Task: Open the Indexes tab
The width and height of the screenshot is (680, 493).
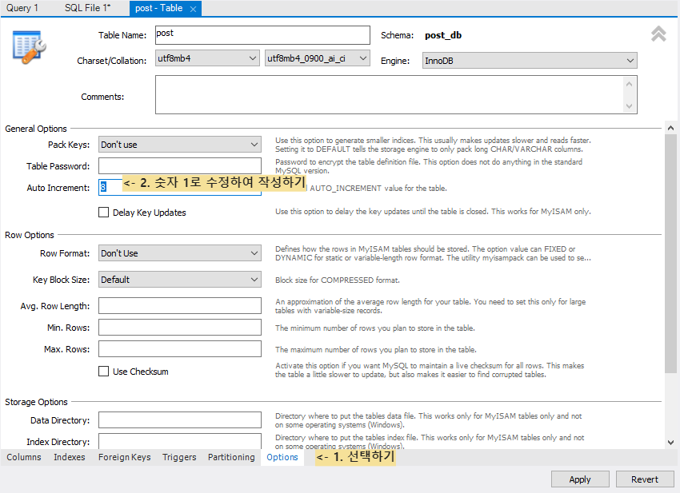Action: tap(70, 457)
